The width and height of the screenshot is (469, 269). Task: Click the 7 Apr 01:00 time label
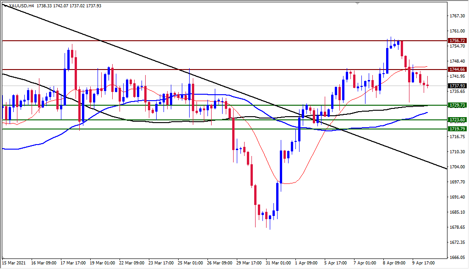click(x=365, y=263)
